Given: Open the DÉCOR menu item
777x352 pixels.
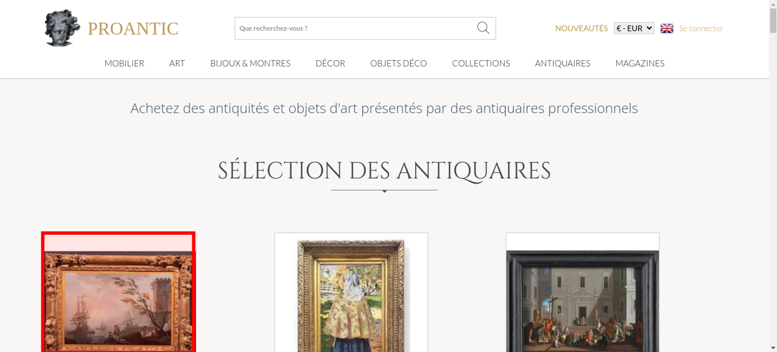Looking at the screenshot, I should (330, 63).
